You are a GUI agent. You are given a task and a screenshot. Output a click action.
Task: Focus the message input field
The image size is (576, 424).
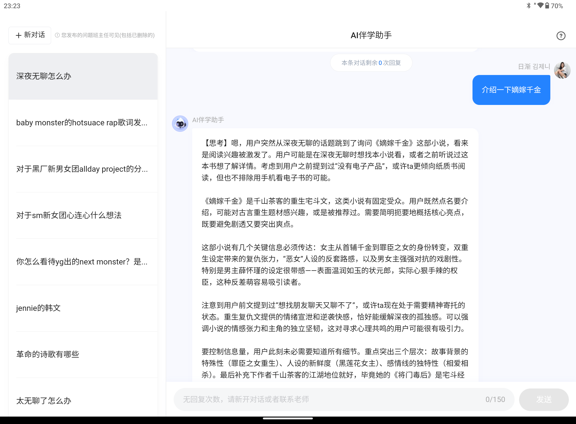331,399
